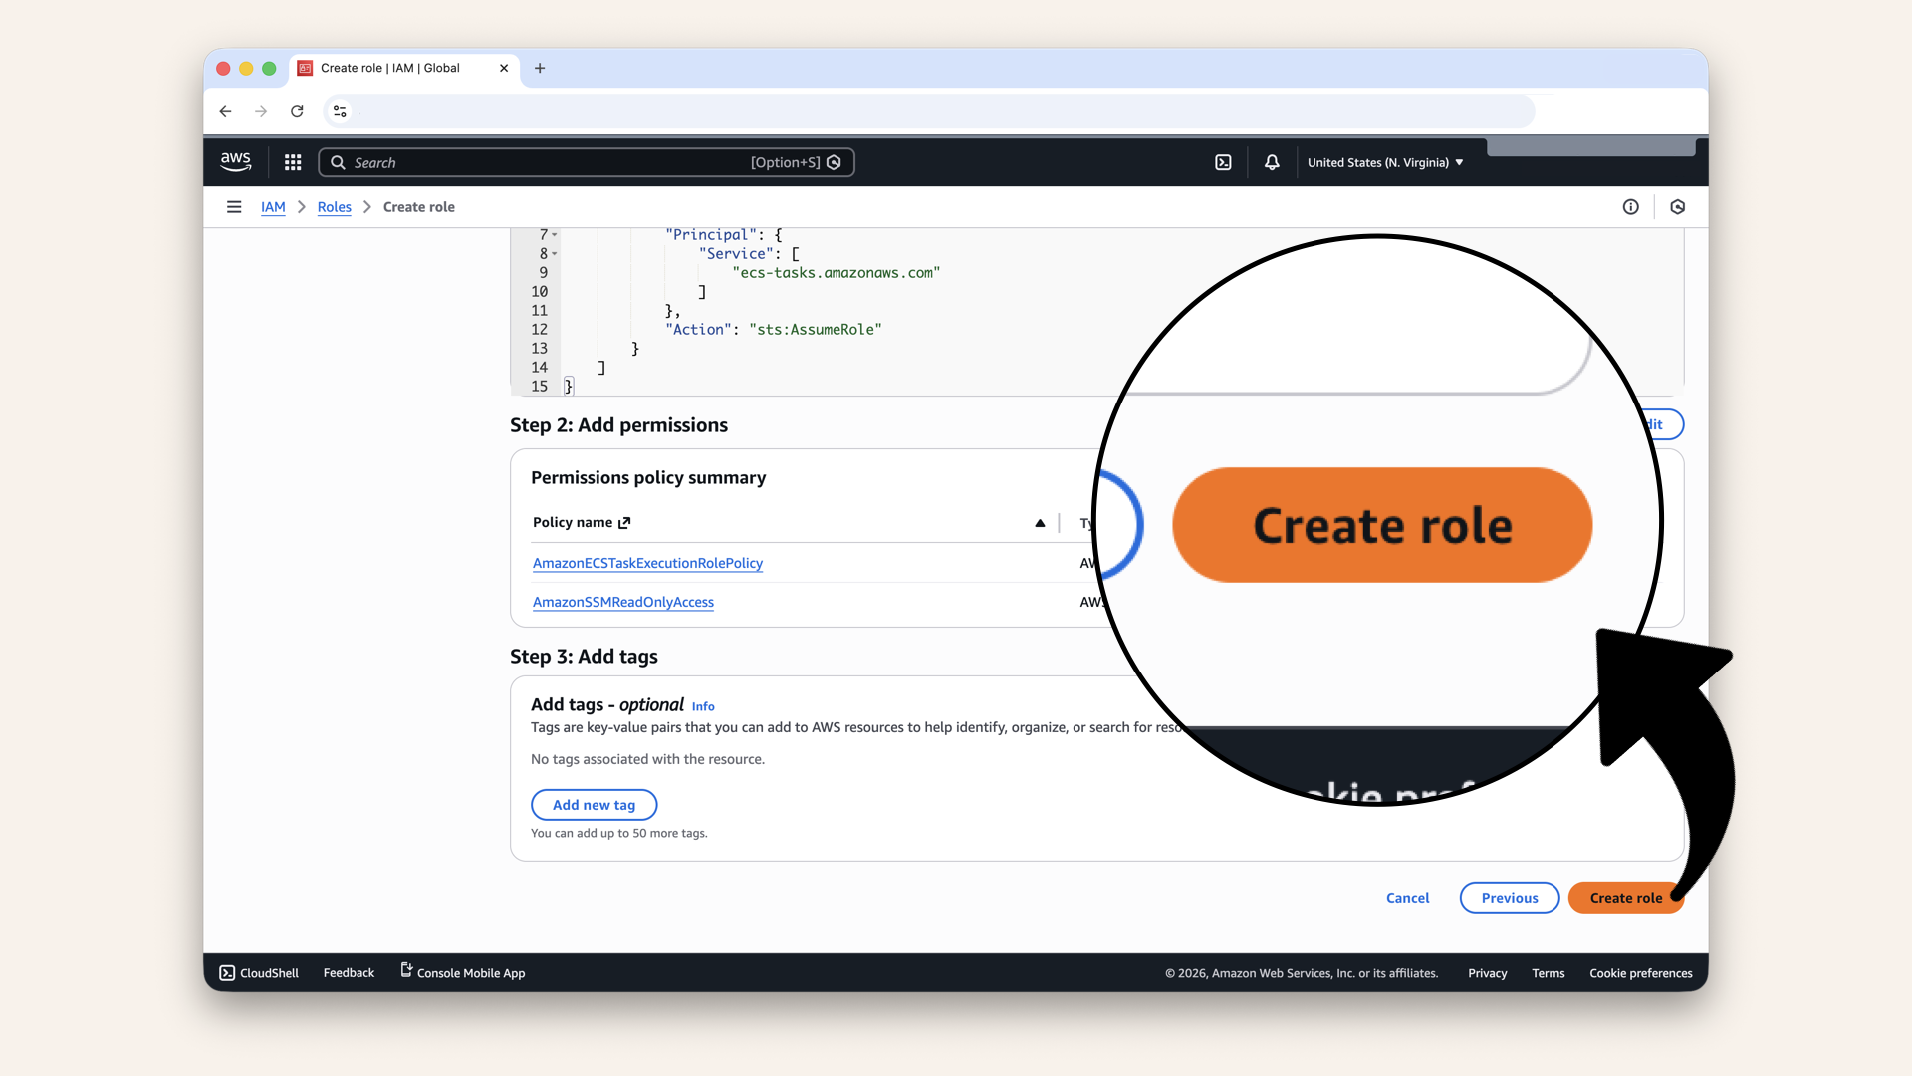This screenshot has height=1076, width=1912.
Task: Open the side navigation hamburger menu
Action: (x=234, y=206)
